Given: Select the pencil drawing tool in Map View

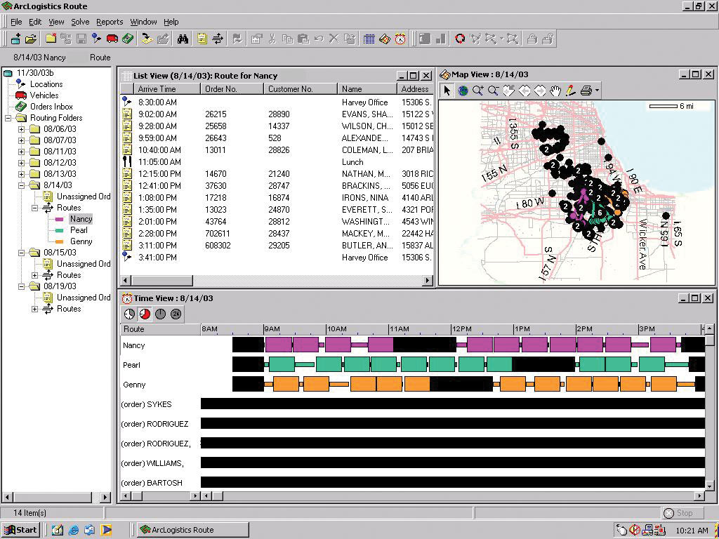Looking at the screenshot, I should point(570,91).
